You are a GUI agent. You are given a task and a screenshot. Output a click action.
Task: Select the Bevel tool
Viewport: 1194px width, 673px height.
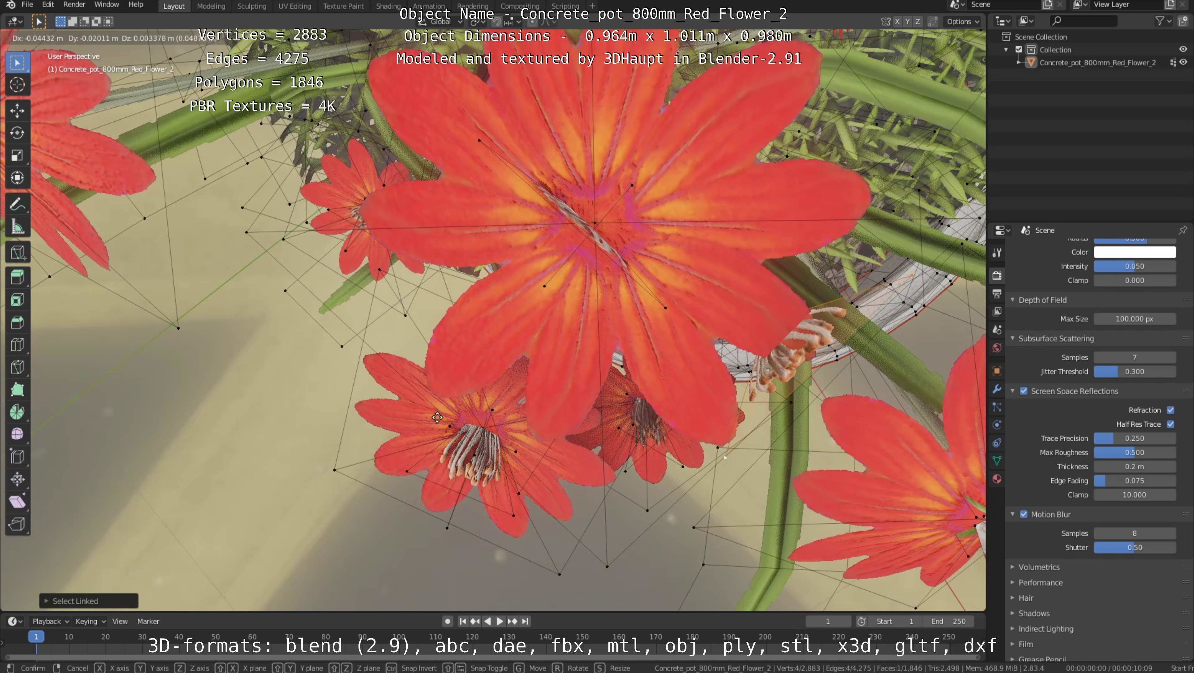coord(17,322)
